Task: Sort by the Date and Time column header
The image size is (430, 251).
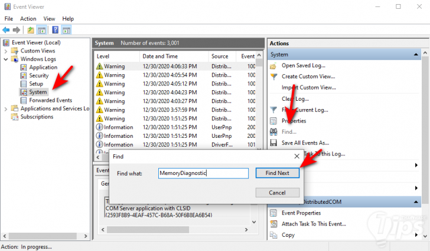Action: pyautogui.click(x=174, y=57)
